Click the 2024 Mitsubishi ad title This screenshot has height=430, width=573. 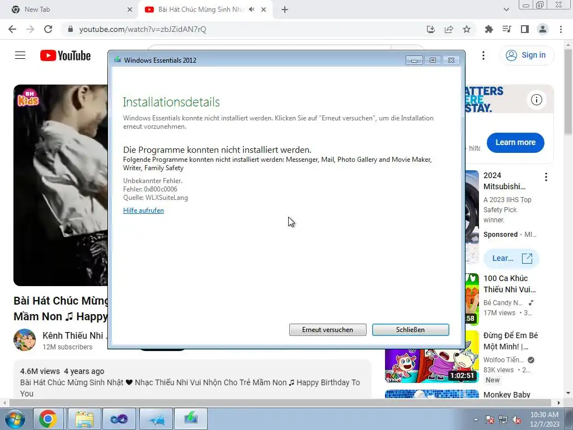point(504,181)
